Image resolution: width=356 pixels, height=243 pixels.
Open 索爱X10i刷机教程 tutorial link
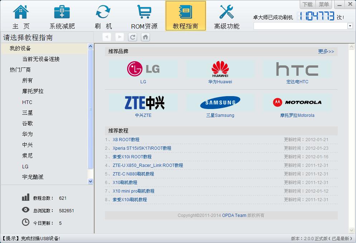130,200
